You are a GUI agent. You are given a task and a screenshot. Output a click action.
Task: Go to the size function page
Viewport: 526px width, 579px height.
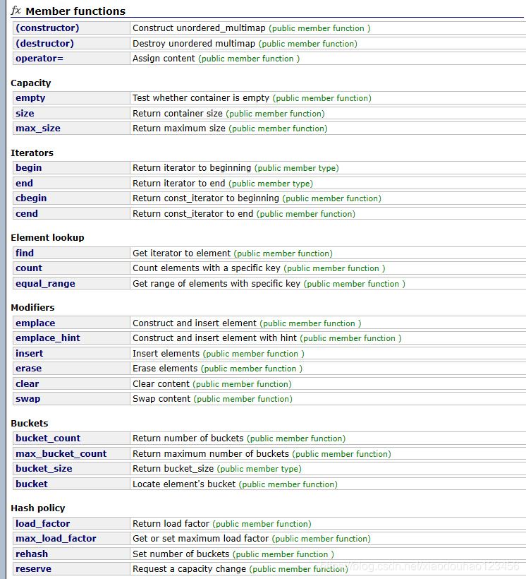point(25,114)
